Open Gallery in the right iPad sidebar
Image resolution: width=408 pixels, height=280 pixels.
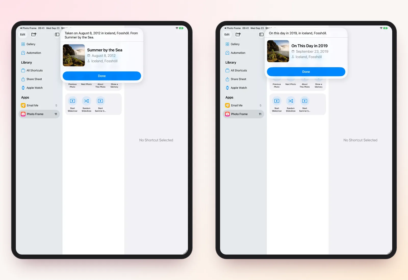coord(243,44)
